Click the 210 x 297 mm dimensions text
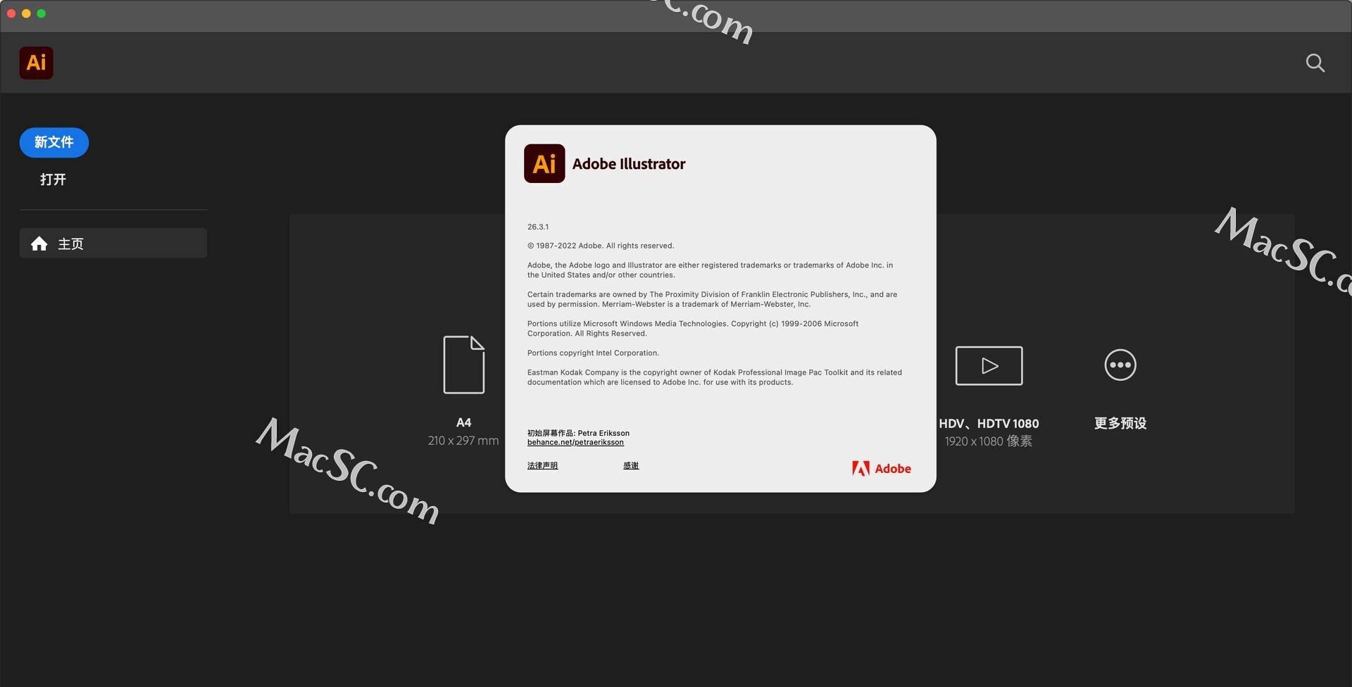This screenshot has height=687, width=1352. point(463,441)
